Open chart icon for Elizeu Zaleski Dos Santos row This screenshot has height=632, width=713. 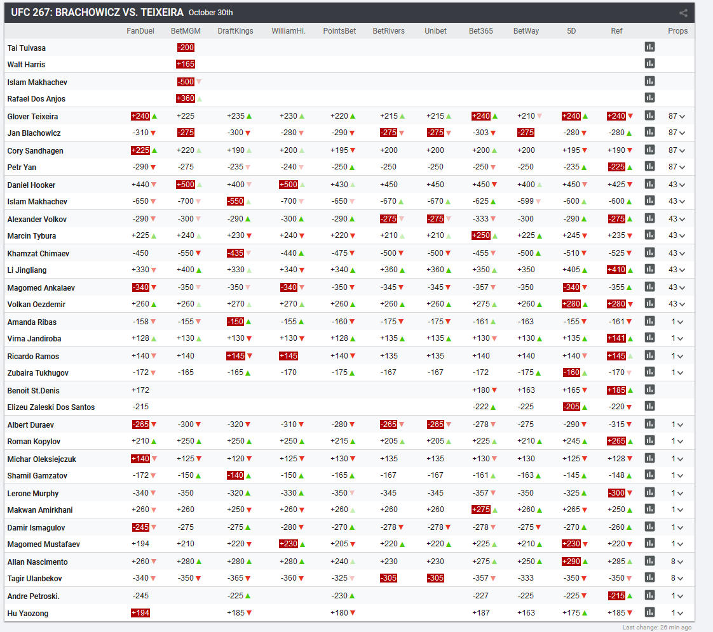pyautogui.click(x=650, y=406)
